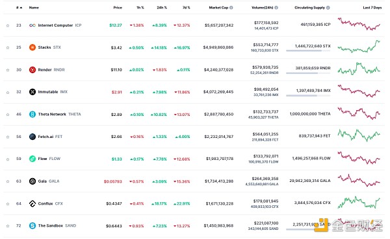Click the Conflux logo icon

tap(32, 203)
